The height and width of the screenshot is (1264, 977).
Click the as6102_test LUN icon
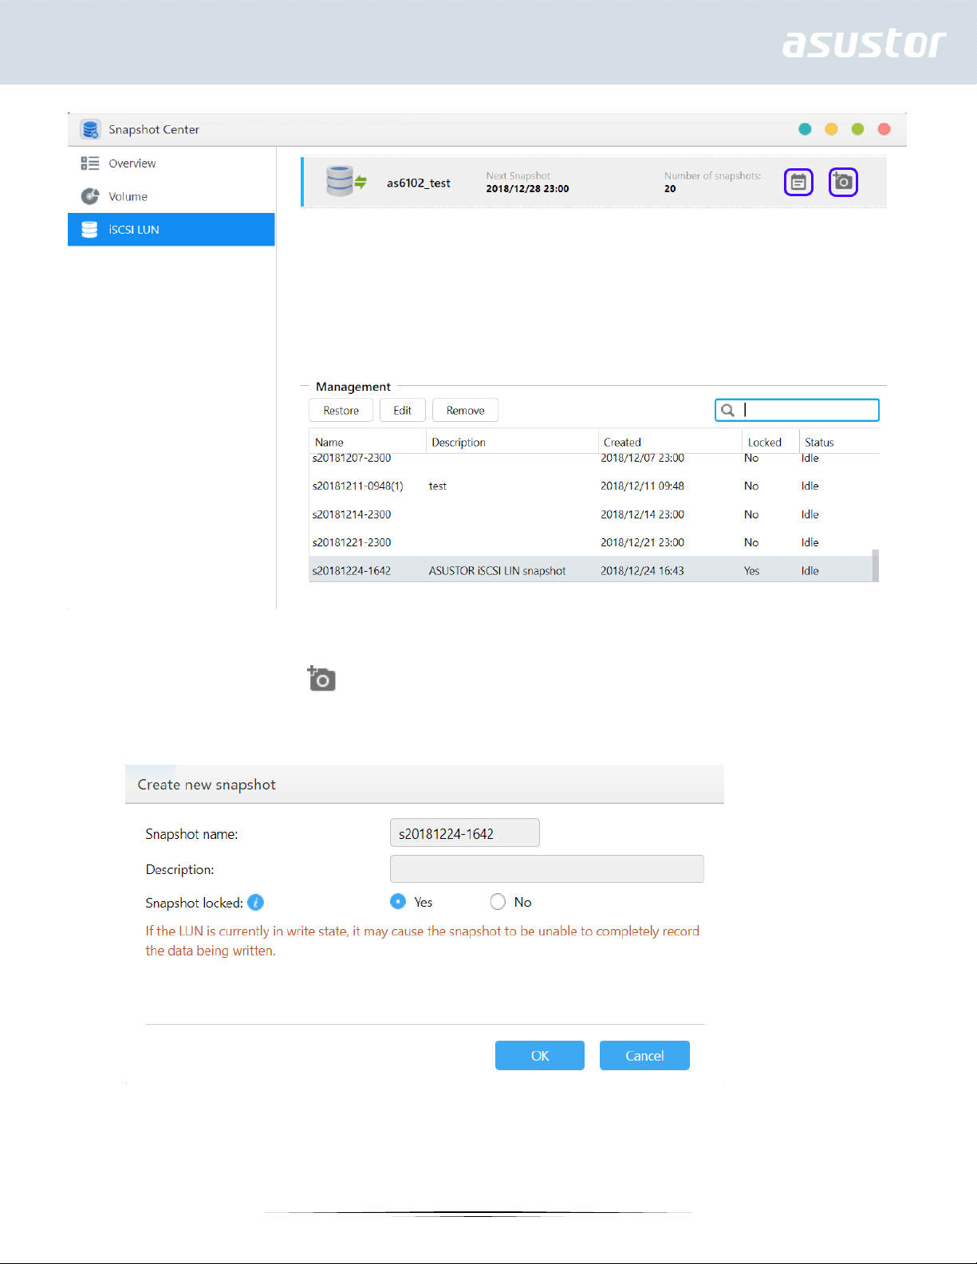click(346, 181)
